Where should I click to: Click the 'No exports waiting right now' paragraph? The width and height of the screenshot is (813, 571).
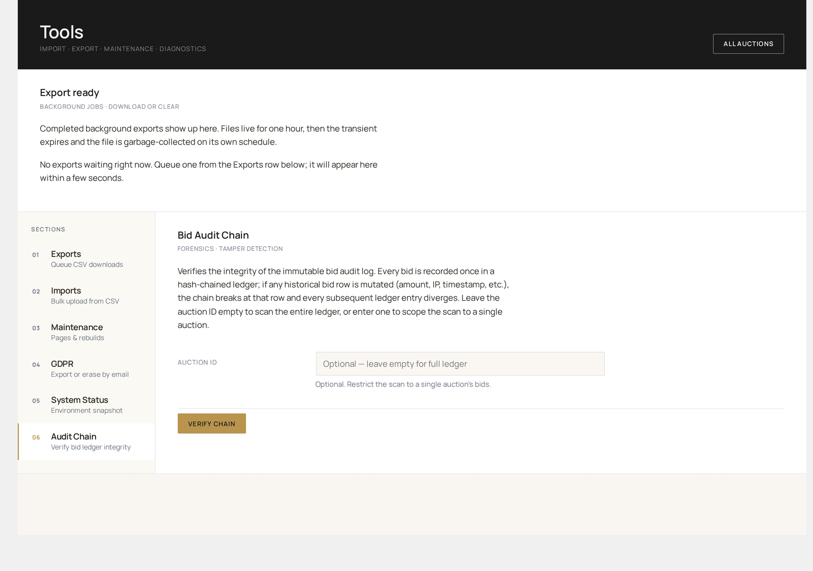209,171
